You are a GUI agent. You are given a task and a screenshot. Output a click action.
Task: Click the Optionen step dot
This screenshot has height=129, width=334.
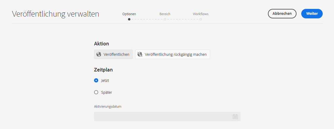tap(129, 19)
